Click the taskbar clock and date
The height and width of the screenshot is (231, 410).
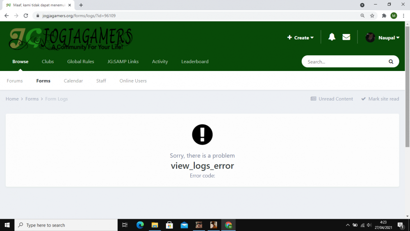383,225
